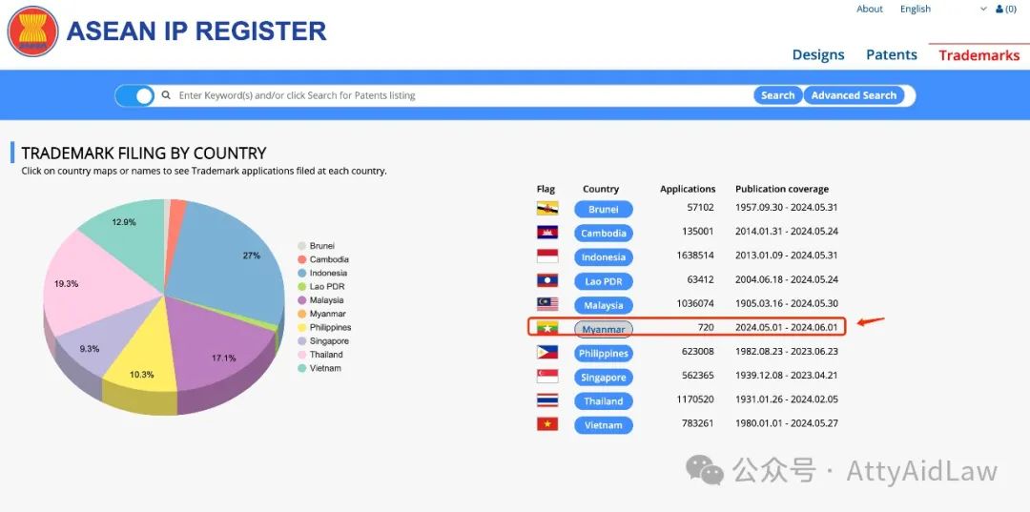Select the Vietnam country button
This screenshot has height=512, width=1030.
[x=603, y=425]
